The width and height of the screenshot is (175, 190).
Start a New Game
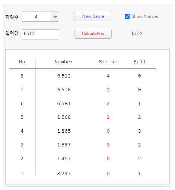93,16
